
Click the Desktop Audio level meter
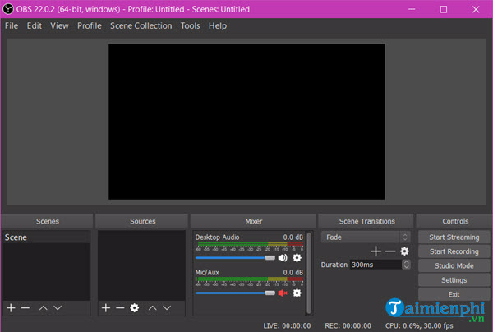pyautogui.click(x=249, y=244)
